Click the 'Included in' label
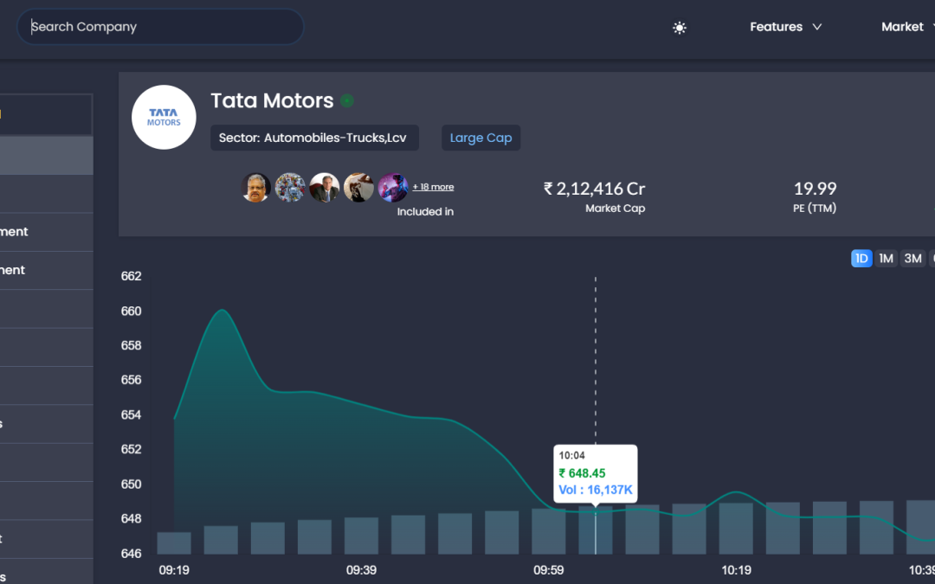 point(425,212)
